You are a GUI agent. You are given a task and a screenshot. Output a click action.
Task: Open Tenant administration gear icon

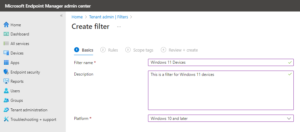[x=6, y=110]
